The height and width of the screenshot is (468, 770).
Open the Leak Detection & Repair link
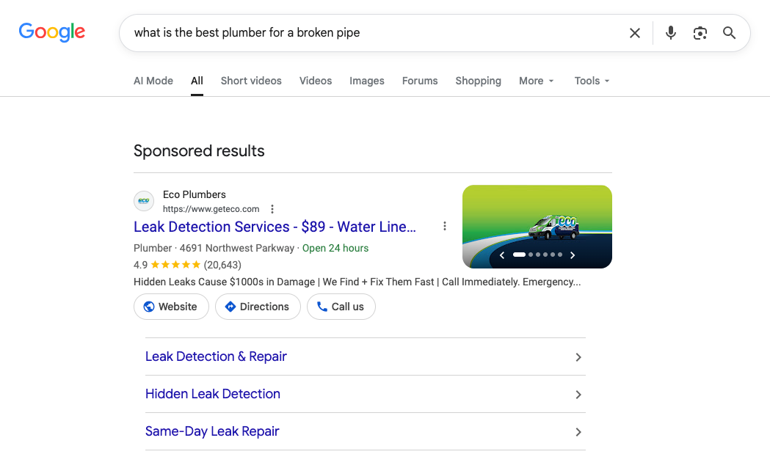pos(216,357)
